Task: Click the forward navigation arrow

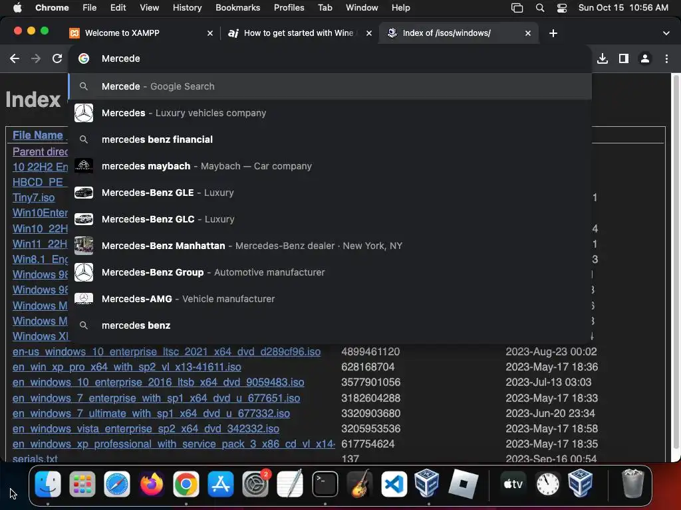Action: click(x=36, y=58)
